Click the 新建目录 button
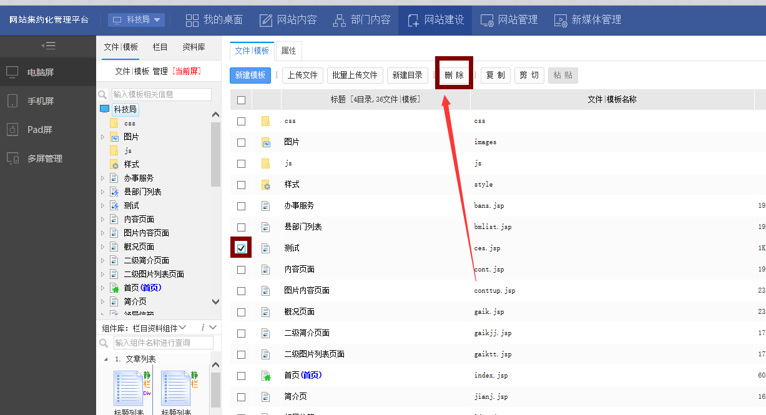Image resolution: width=766 pixels, height=415 pixels. tap(408, 76)
